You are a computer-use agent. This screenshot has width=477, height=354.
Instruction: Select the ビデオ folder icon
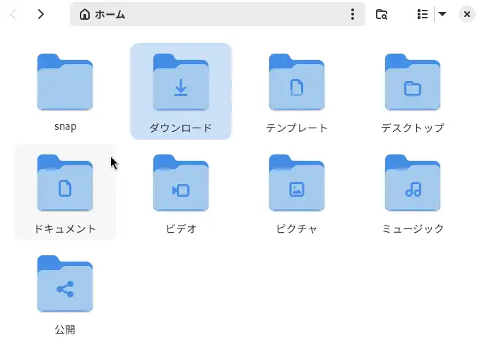coord(181,183)
